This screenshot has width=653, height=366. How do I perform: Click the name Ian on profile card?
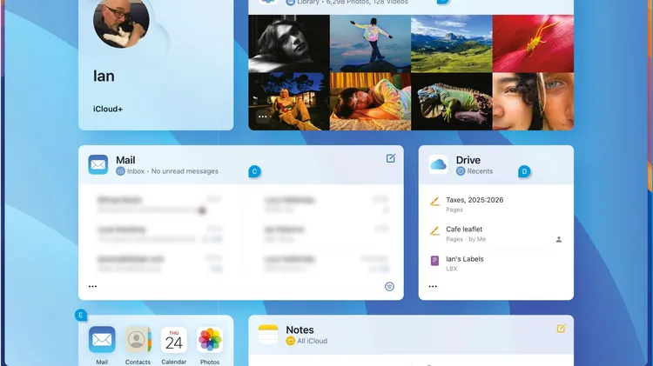click(x=104, y=77)
